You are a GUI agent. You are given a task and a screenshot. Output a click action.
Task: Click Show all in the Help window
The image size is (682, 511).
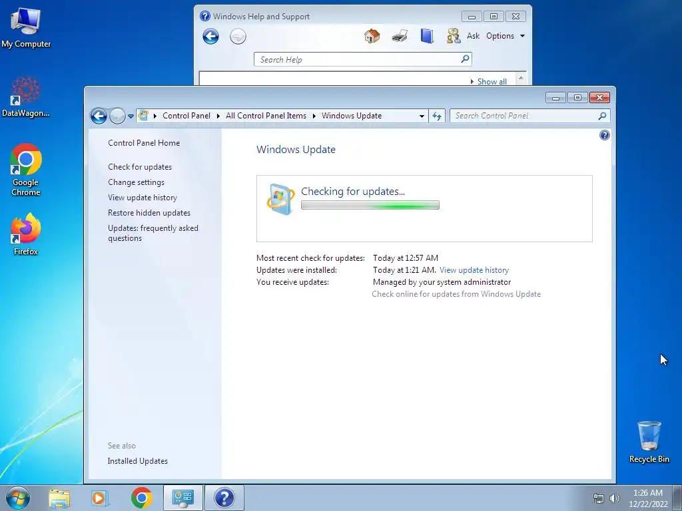pyautogui.click(x=492, y=81)
